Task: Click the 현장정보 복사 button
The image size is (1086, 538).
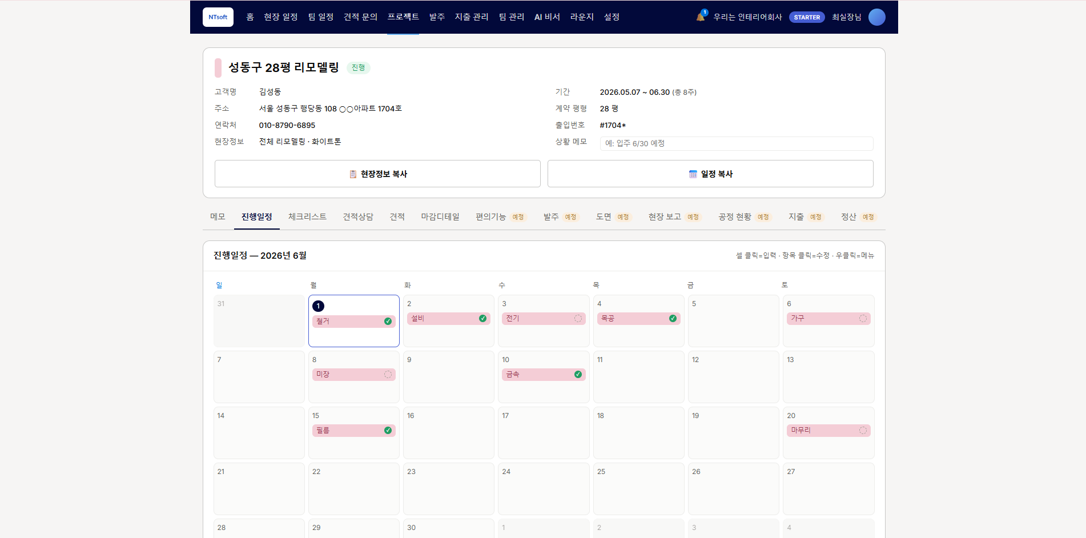Action: tap(377, 174)
